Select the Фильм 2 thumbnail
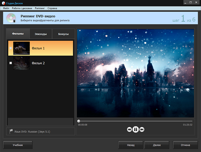Image resolution: width=201 pixels, height=152 pixels. coord(21,63)
